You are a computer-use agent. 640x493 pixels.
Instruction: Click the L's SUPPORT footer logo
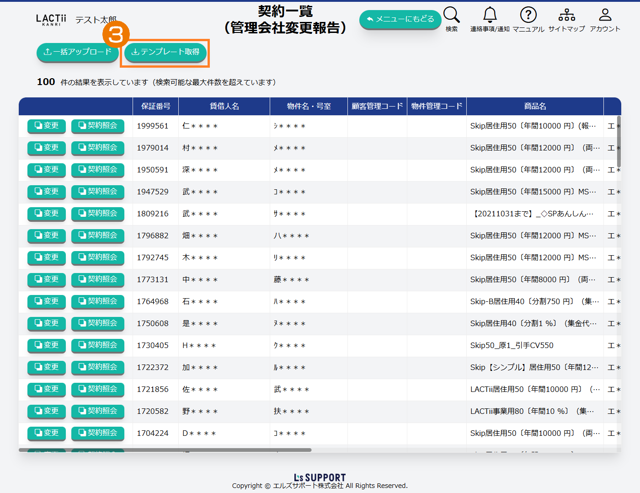point(320,477)
